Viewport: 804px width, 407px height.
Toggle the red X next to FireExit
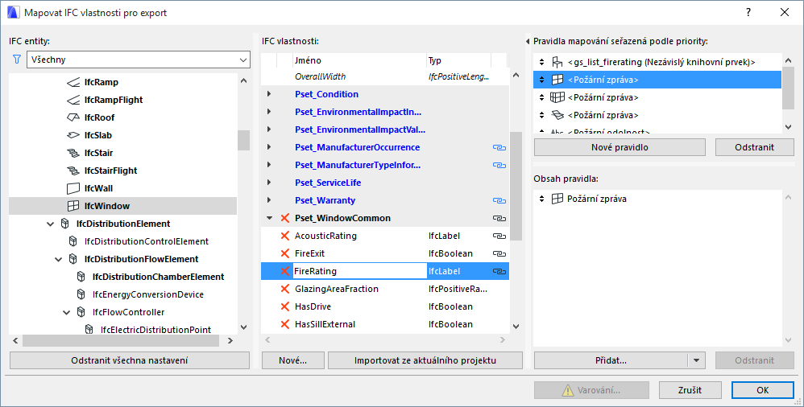(284, 253)
